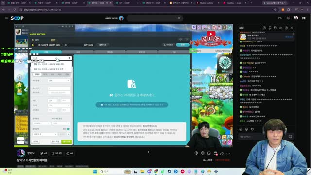The width and height of the screenshot is (311, 175).
Task: Click the Windows Start button
Action: point(95,171)
